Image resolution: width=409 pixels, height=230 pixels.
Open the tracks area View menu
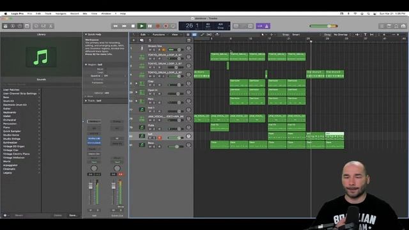click(x=176, y=34)
